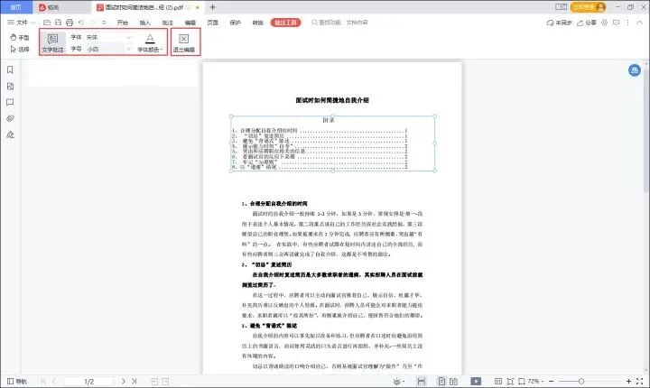Viewport: 650px width, 388px height.
Task: Open the skin settings hexagon icon
Action: 604,23
